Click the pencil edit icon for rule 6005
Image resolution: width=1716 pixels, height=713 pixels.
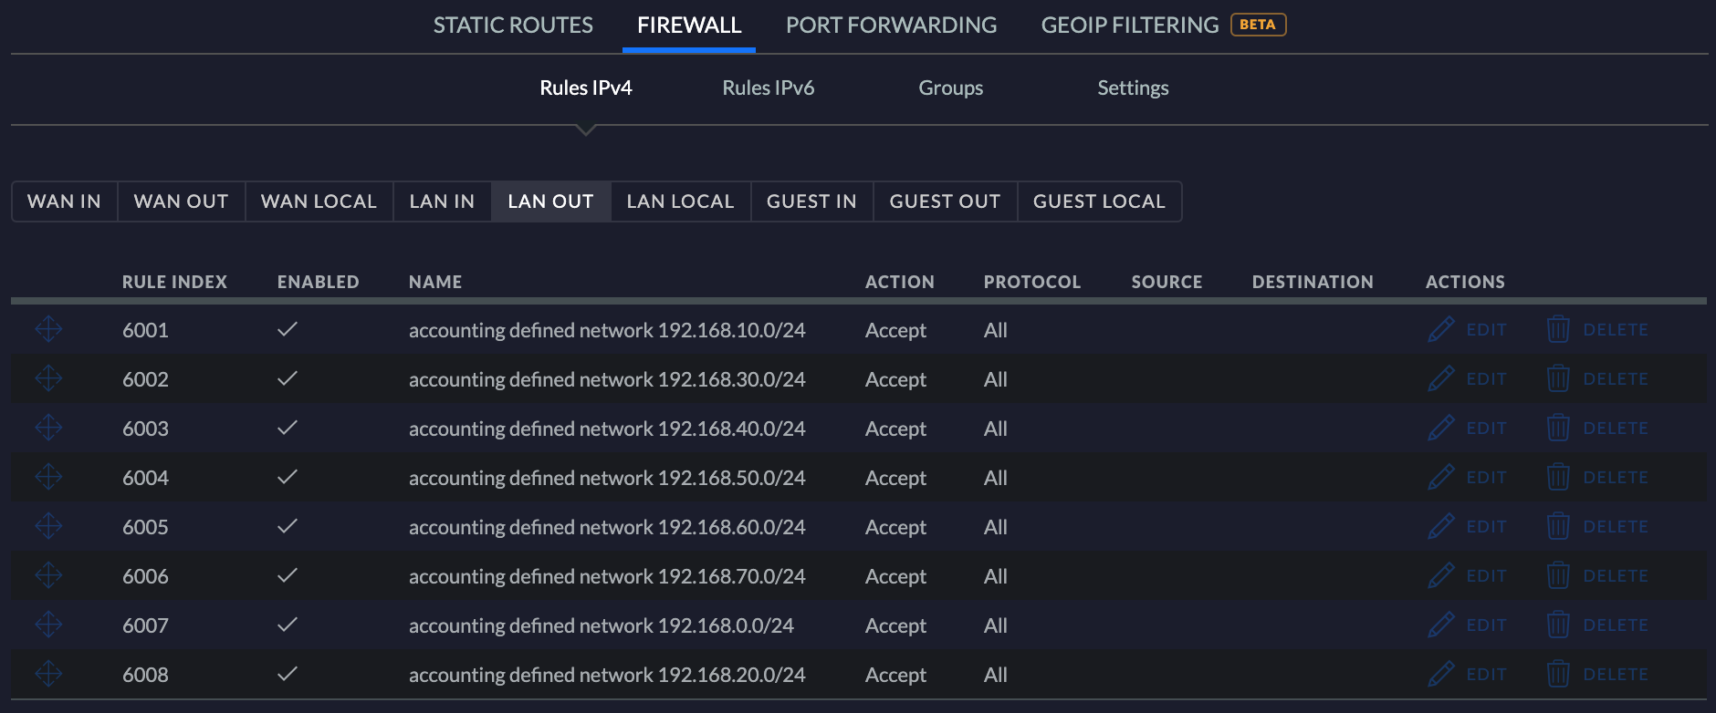click(1441, 526)
